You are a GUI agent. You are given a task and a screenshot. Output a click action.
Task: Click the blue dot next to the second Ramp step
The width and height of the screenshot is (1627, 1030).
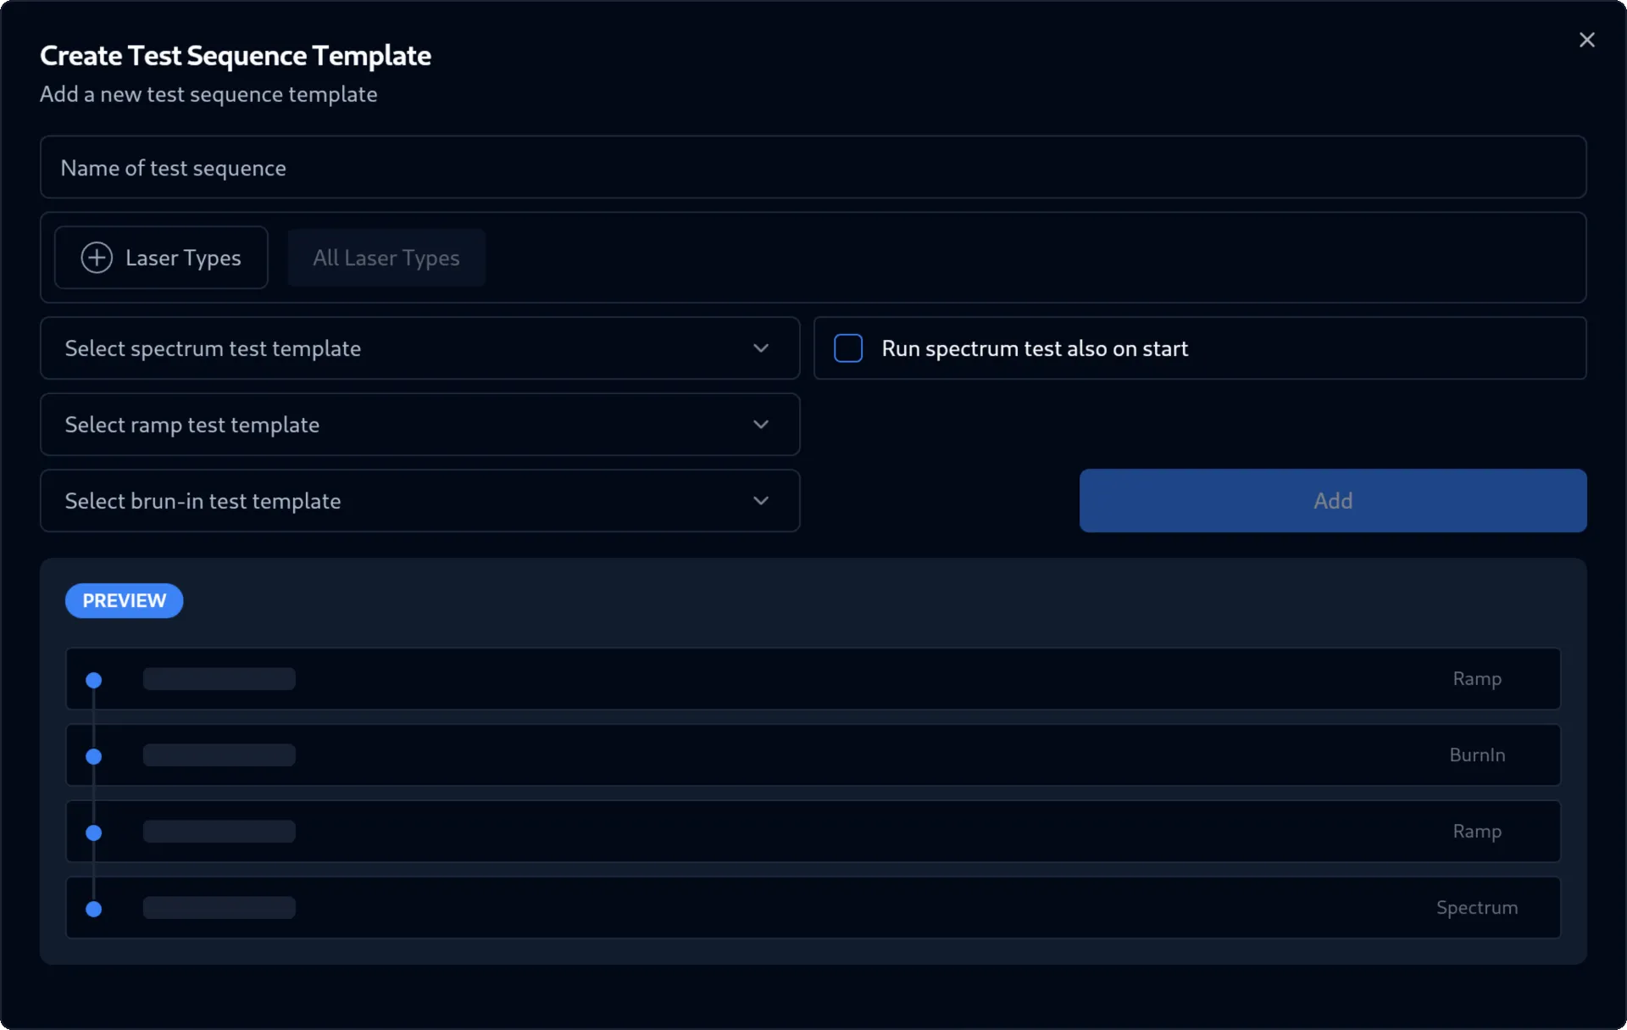tap(93, 833)
